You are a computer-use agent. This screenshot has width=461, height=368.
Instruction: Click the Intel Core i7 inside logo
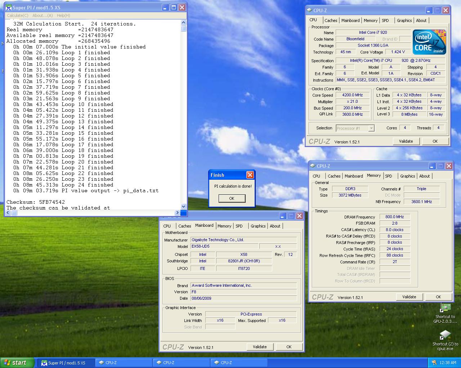pos(429,42)
